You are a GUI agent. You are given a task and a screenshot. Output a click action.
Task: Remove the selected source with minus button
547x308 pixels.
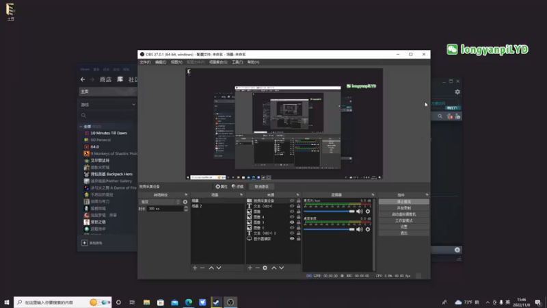[x=258, y=268]
